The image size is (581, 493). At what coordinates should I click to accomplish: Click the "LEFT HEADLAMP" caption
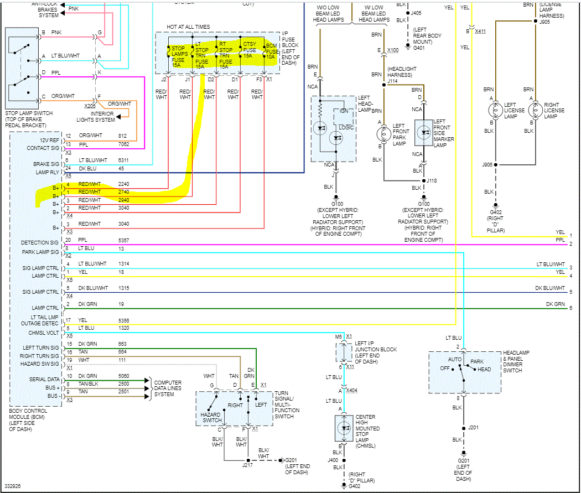(365, 103)
